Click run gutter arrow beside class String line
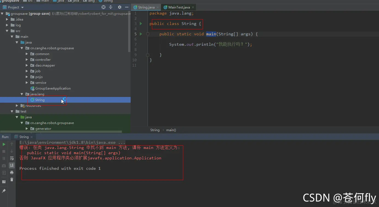Image resolution: width=379 pixels, height=207 pixels. click(x=141, y=24)
